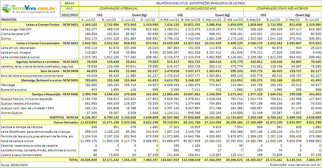322x168 pixels.
Task: Click the Fonte: SECEX/MDIC source note
Action: [14, 165]
